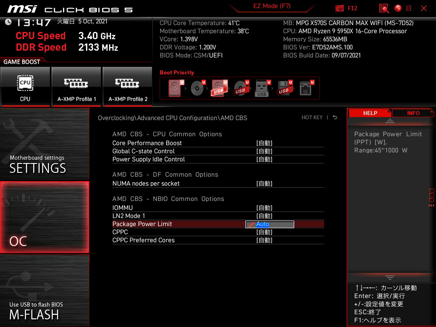The width and height of the screenshot is (436, 327).
Task: Select USB floppy boot device icon
Action: pos(284,88)
